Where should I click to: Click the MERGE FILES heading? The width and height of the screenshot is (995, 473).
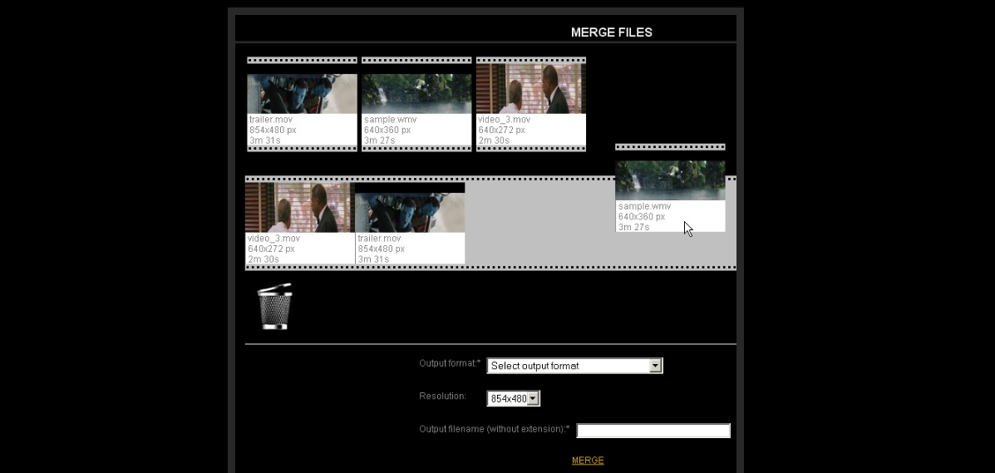point(612,32)
